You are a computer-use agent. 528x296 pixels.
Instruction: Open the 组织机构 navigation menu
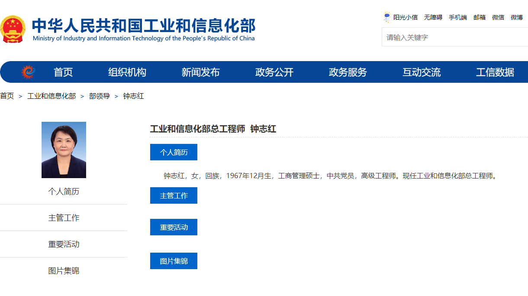click(127, 72)
